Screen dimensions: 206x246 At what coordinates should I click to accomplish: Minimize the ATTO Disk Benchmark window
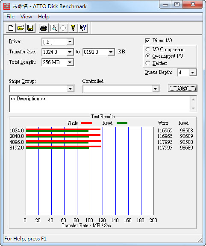(x=165, y=5)
